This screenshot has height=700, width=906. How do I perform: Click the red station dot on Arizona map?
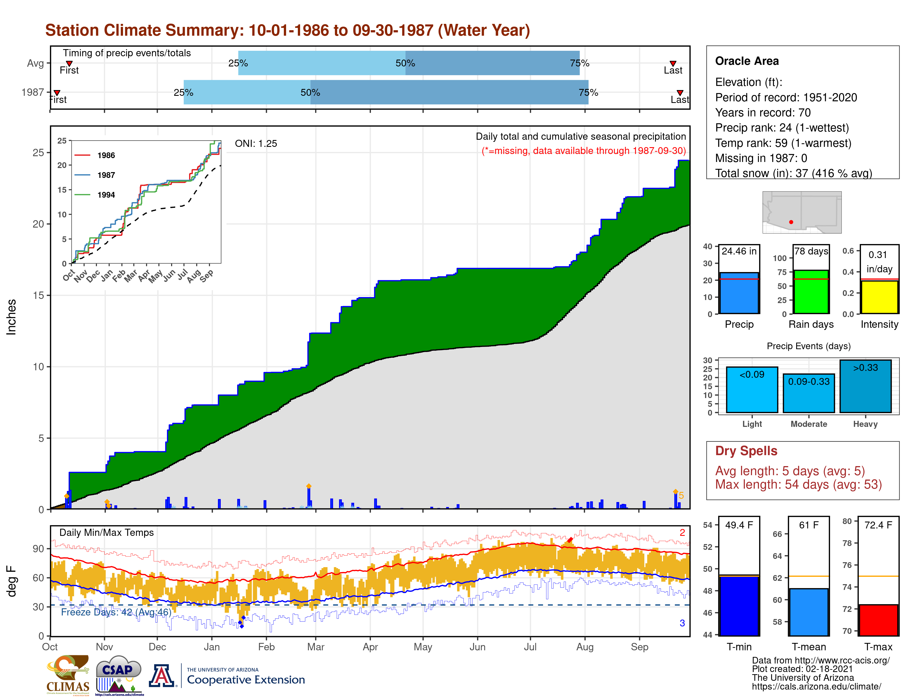coord(791,222)
